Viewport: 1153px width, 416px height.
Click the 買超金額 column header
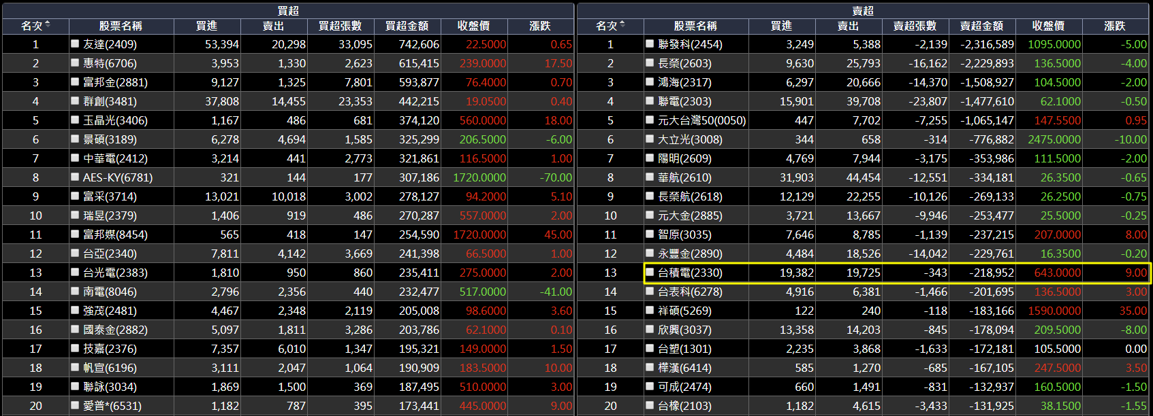pyautogui.click(x=407, y=26)
